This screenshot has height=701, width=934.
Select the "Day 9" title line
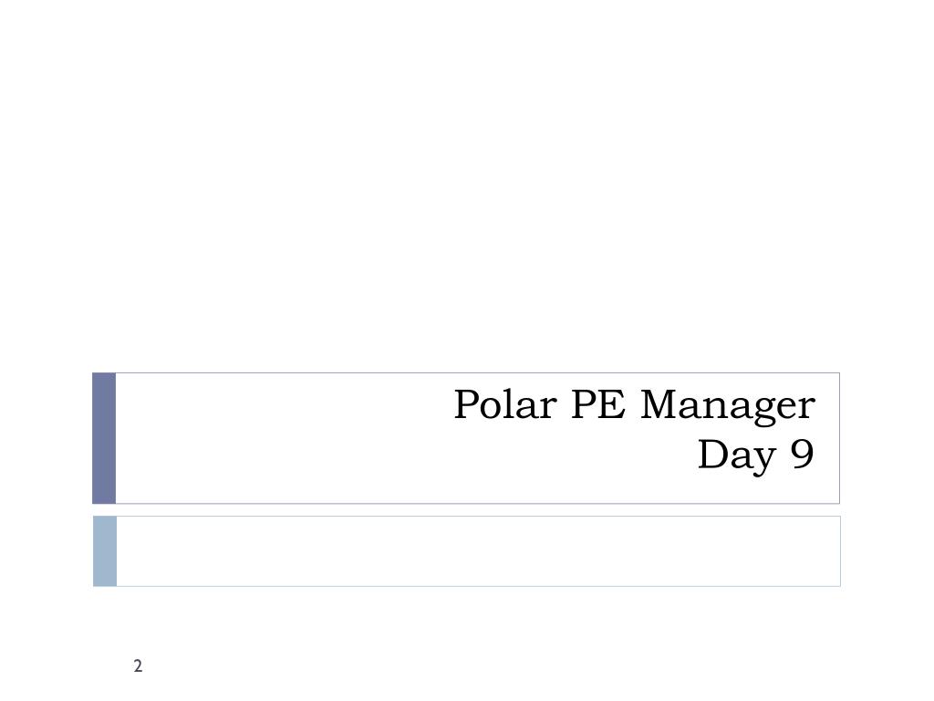point(756,456)
